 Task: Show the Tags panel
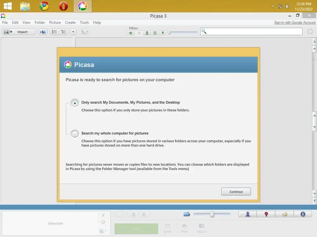point(284,214)
